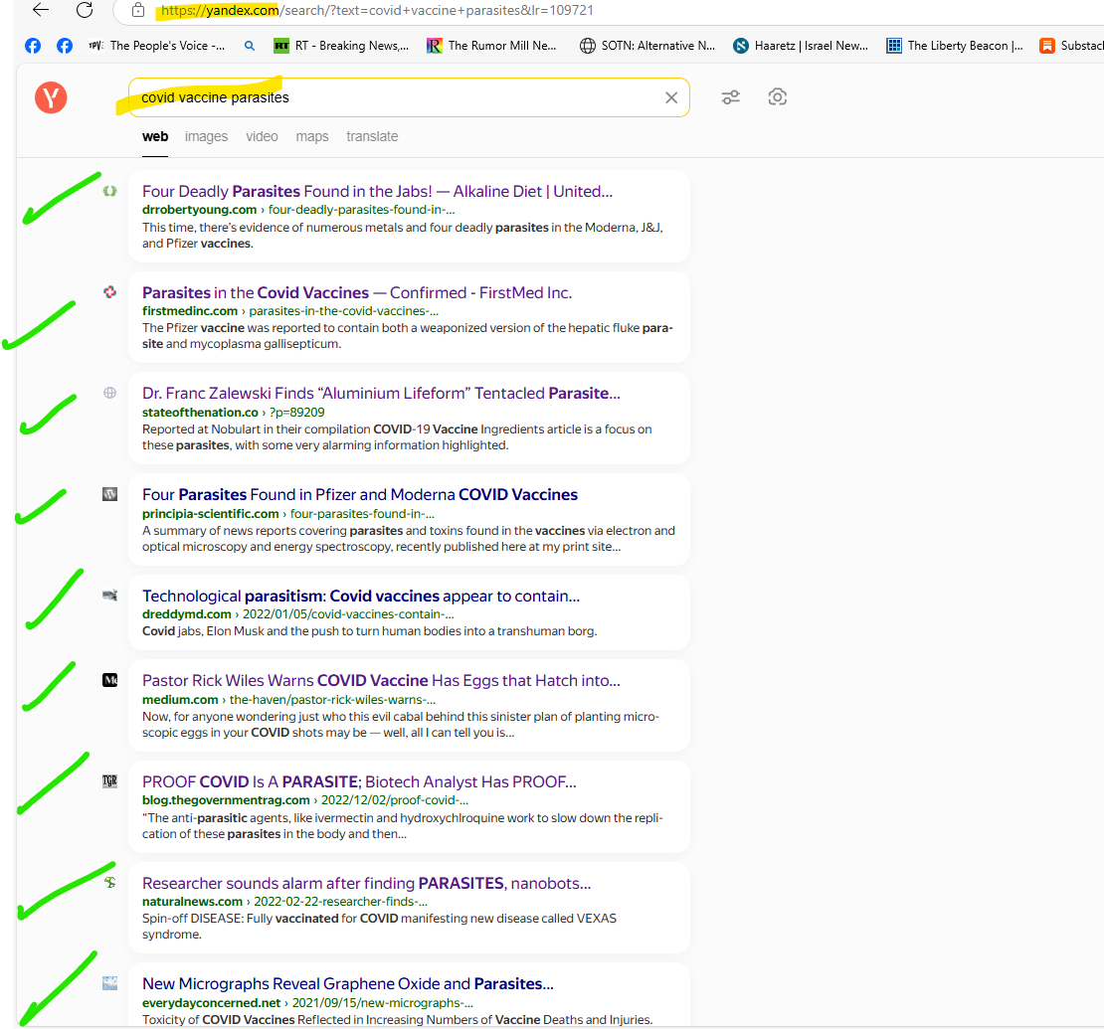Click everydayconcerned.net result favicon
The height and width of the screenshot is (1029, 1104).
109,983
